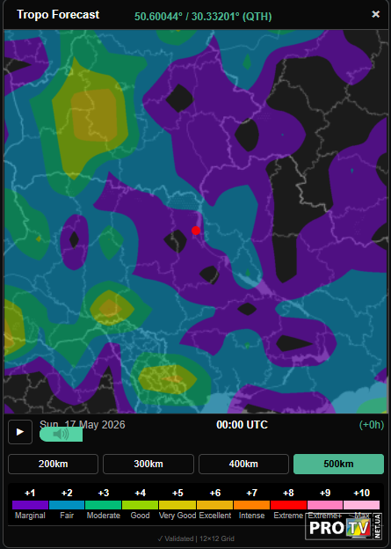This screenshot has width=391, height=549.
Task: Select the 500km range button
Action: (x=338, y=464)
